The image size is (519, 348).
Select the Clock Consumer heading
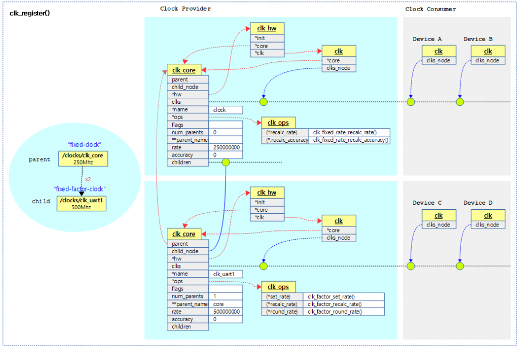[x=431, y=9]
